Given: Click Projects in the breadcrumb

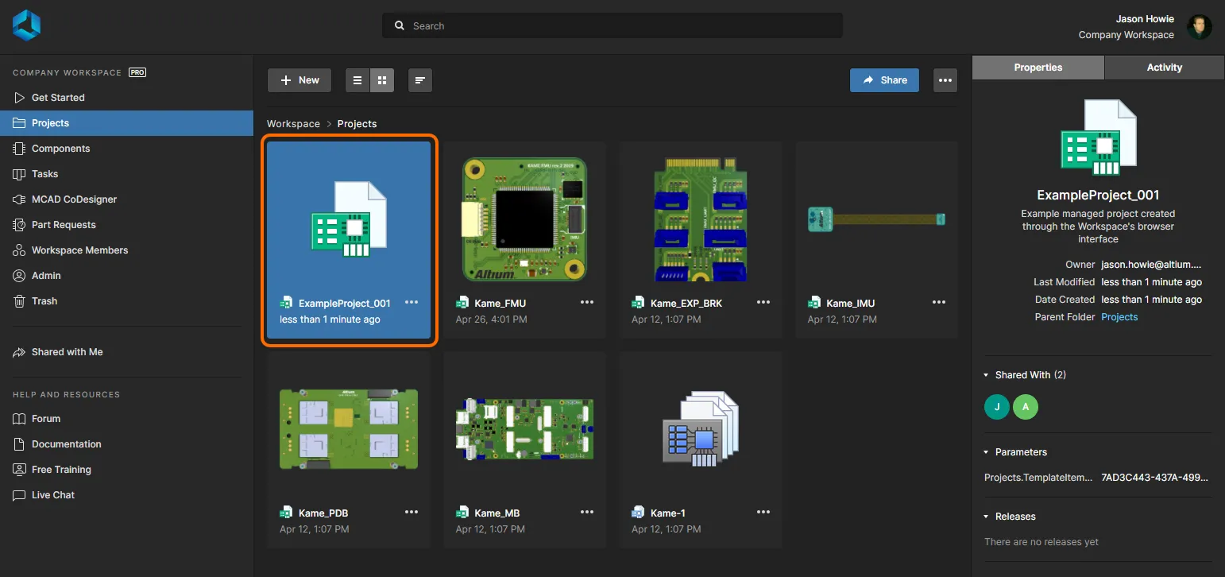Looking at the screenshot, I should (x=357, y=124).
